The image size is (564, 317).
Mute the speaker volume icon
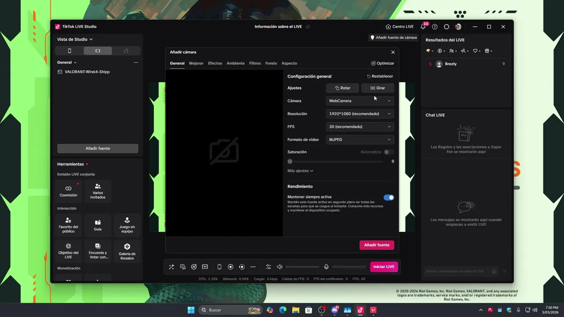click(279, 267)
